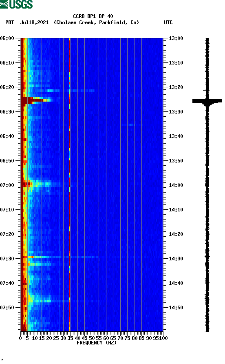Image resolution: width=225 pixels, height=364 pixels.
Task: Click the '20' frequency tick label
Action: tap(49, 338)
